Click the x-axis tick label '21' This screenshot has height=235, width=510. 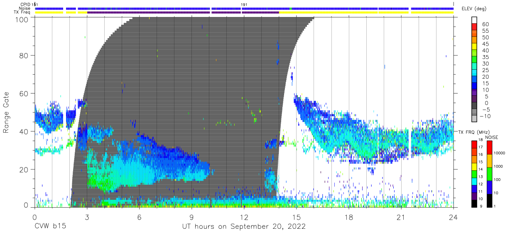click(401, 217)
